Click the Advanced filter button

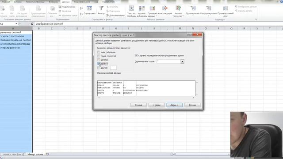tap(115, 15)
